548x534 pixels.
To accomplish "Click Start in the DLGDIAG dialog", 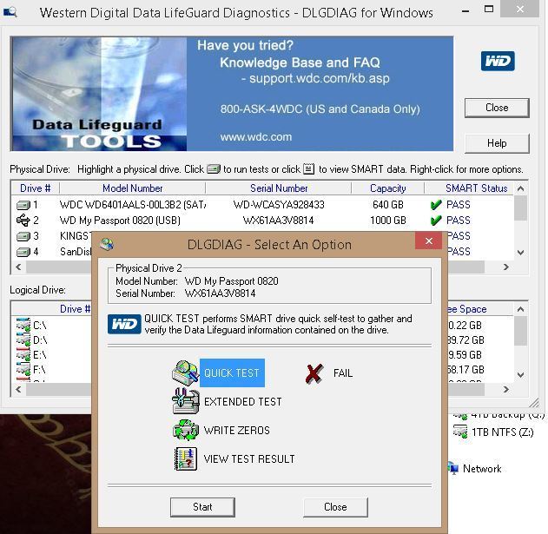I will coord(202,507).
